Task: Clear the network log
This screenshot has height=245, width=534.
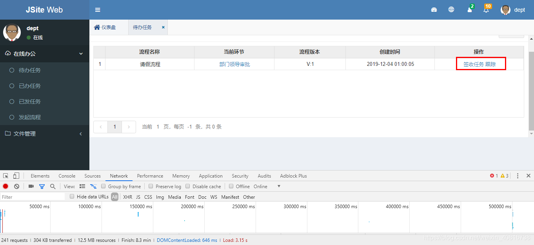Action: pyautogui.click(x=16, y=187)
